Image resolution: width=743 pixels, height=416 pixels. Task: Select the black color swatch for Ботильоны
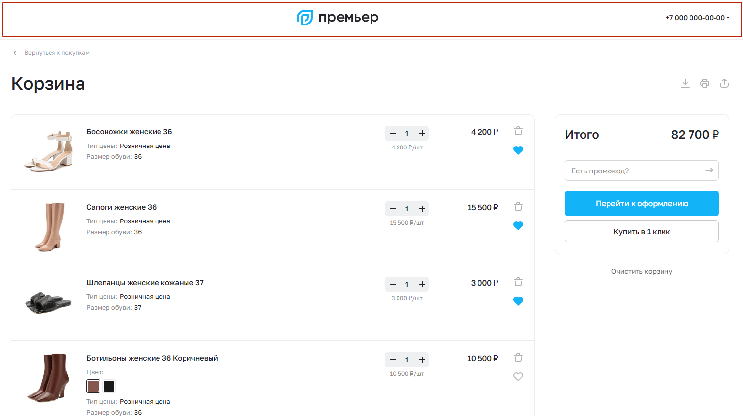point(109,386)
